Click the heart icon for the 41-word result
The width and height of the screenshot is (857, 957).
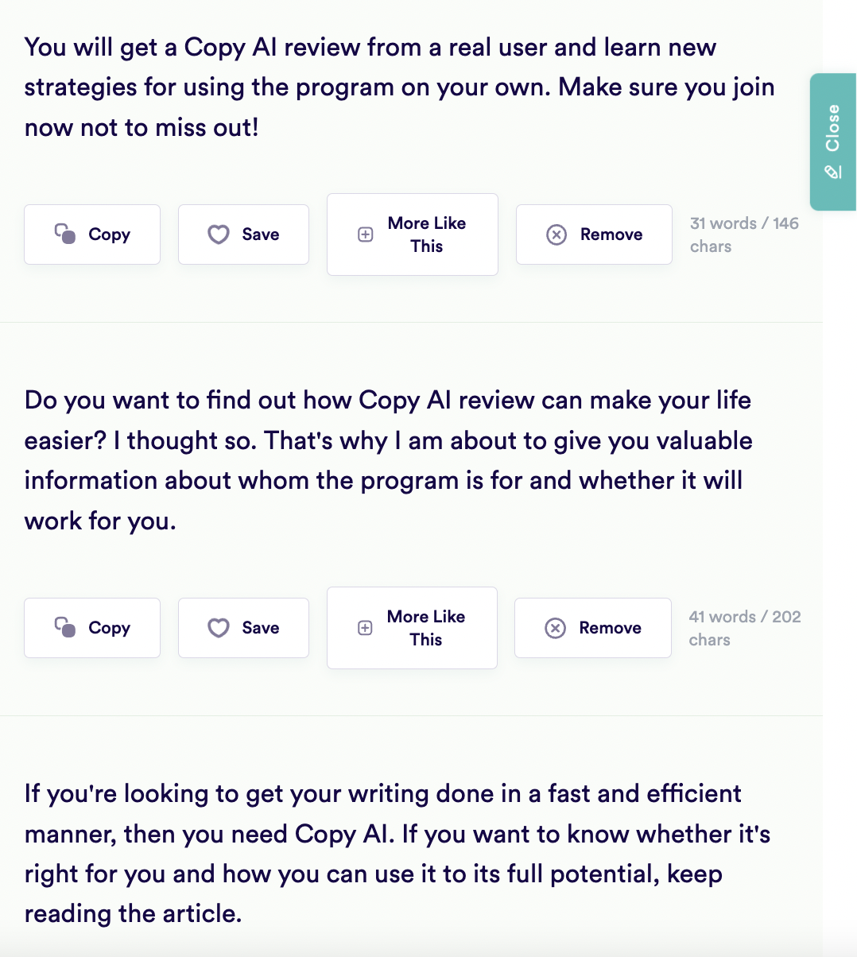point(219,628)
